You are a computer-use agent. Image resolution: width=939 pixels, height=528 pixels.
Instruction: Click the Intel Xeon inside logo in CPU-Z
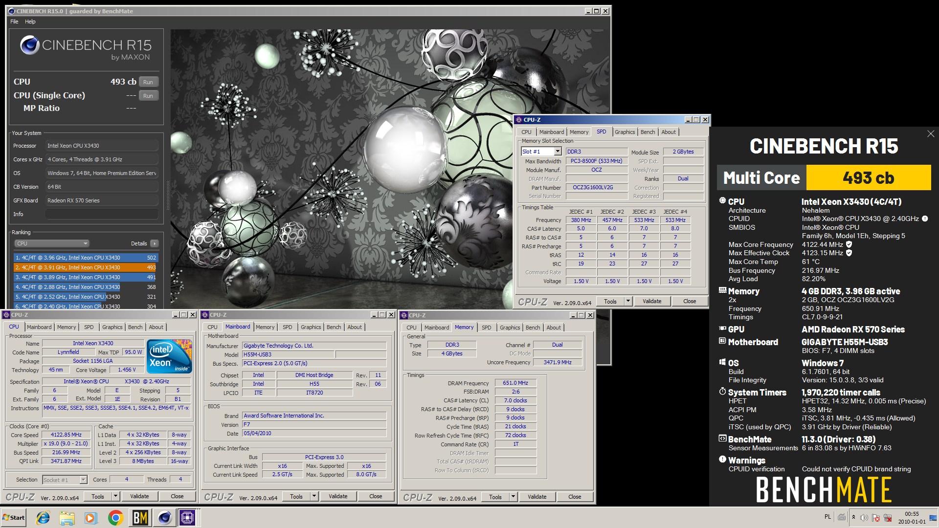pos(170,356)
